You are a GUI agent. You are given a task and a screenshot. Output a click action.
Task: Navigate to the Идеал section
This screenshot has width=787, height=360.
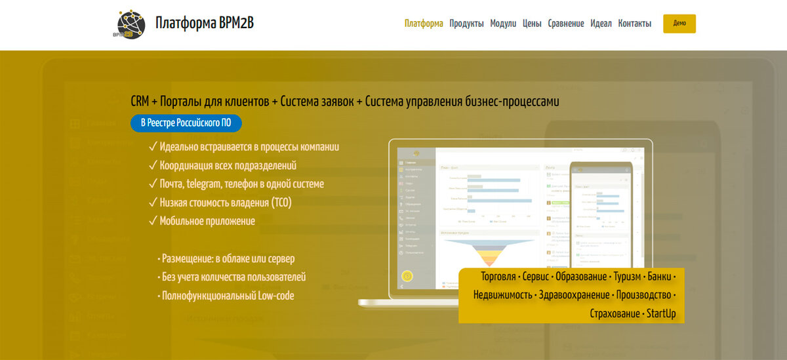point(601,24)
